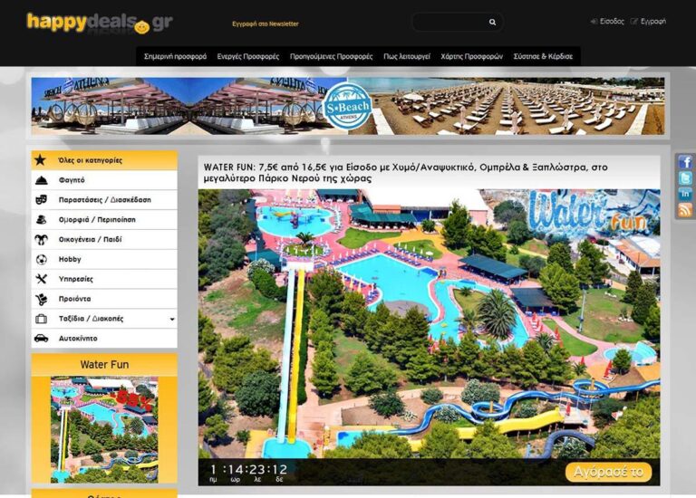Click the happydeals.gr logo
Image resolution: width=696 pixels, height=498 pixels.
[x=99, y=23]
